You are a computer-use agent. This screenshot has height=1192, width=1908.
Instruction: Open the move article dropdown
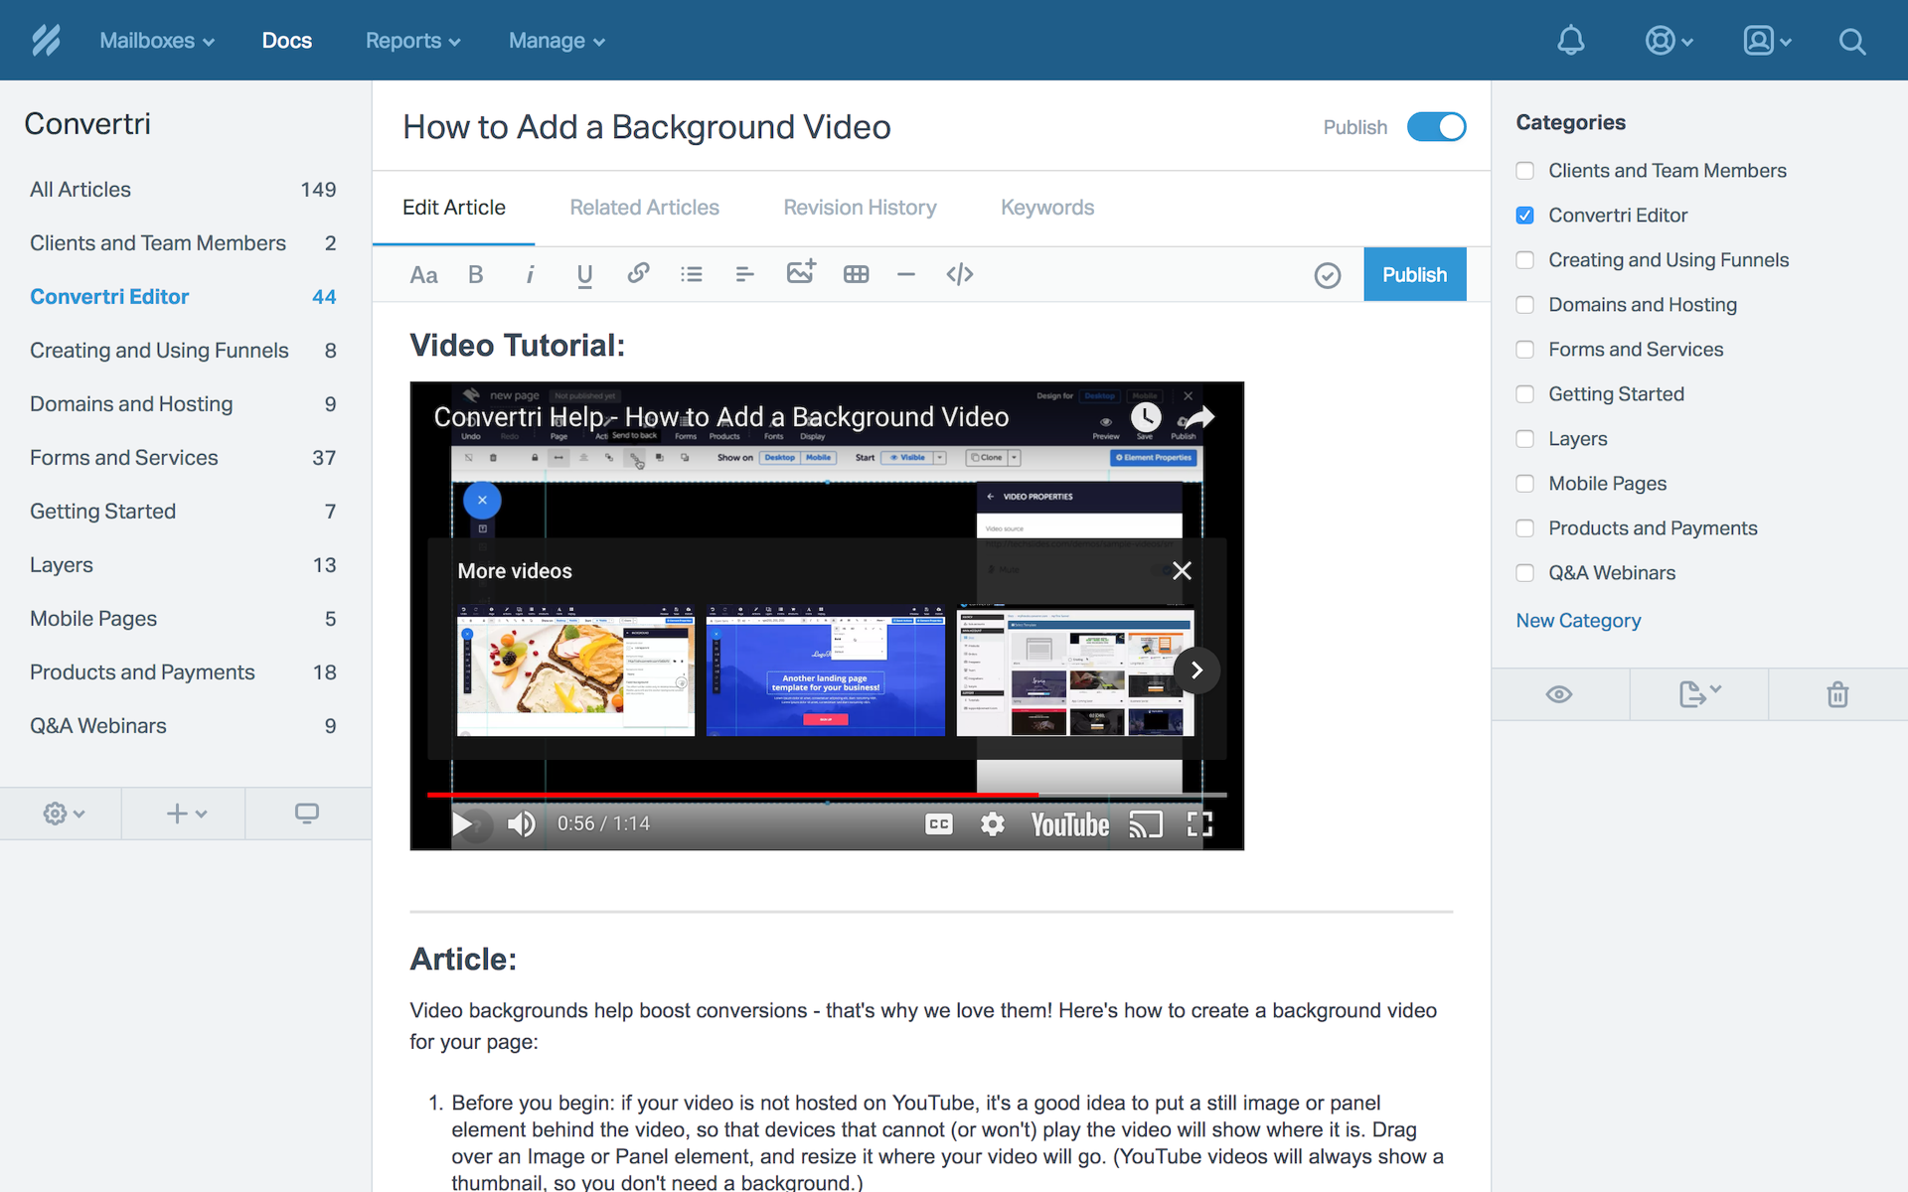[x=1699, y=694]
